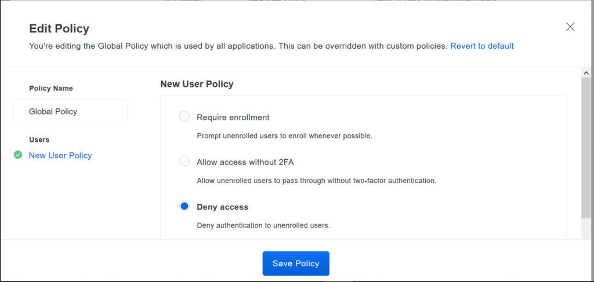Screen dimensions: 594x282
Task: Select the Deny access radio button
Action: coord(184,206)
